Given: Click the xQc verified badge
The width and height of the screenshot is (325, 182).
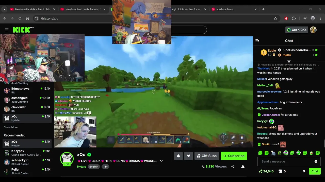Looking at the screenshot, I should coord(89,154).
